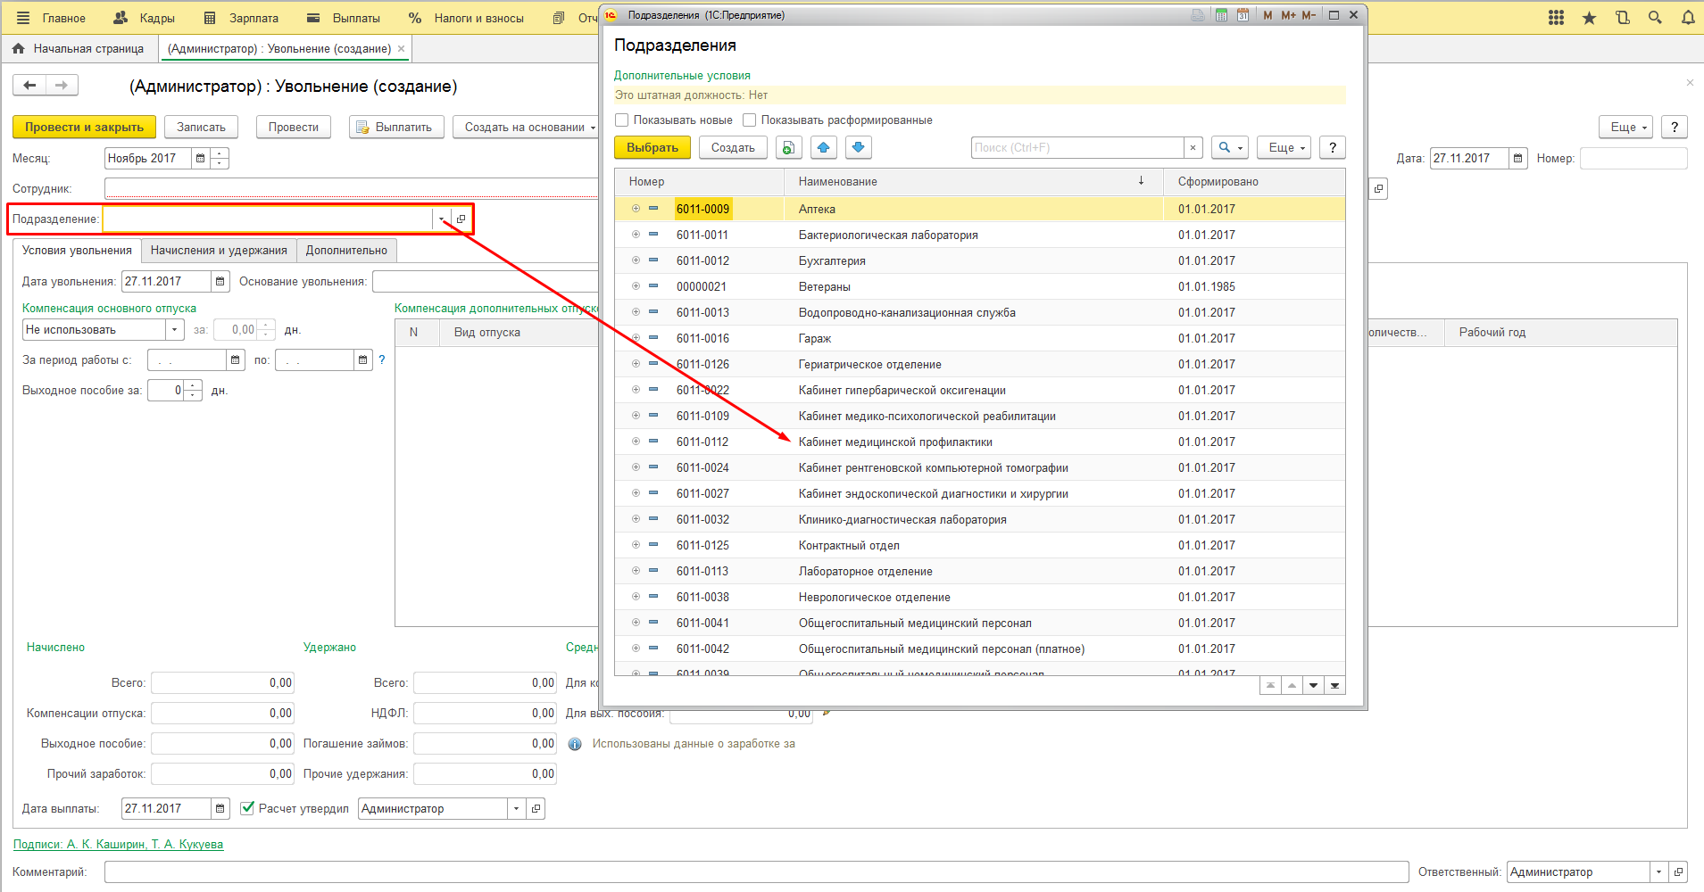
Task: Open the notifications bell
Action: [1688, 18]
